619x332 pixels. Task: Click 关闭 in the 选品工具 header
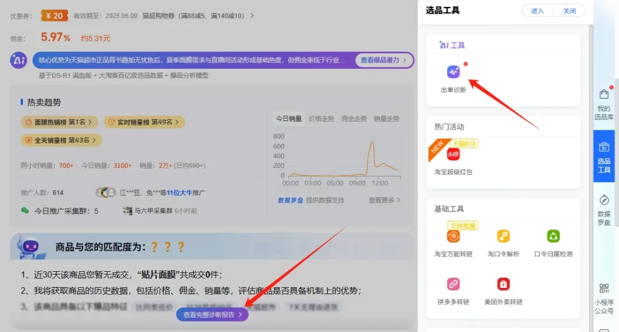pos(569,11)
